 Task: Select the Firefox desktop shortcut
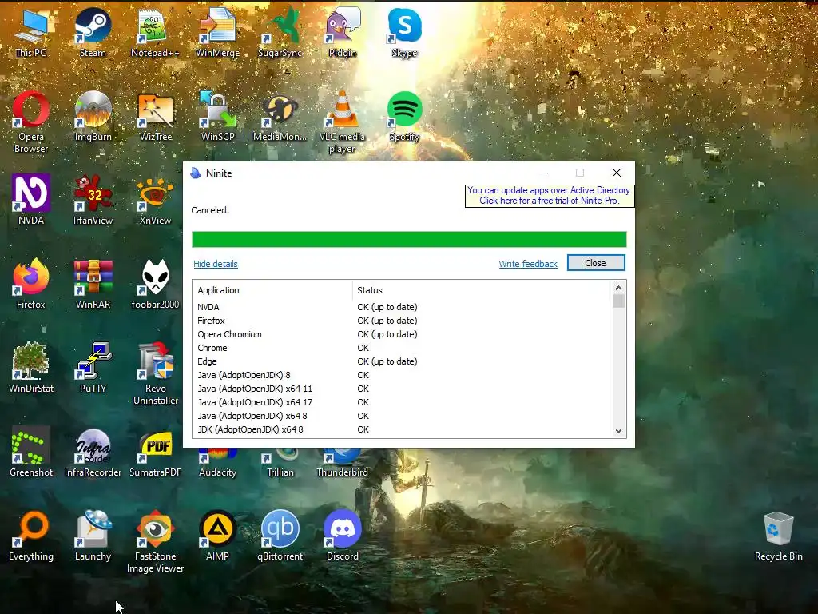(31, 284)
